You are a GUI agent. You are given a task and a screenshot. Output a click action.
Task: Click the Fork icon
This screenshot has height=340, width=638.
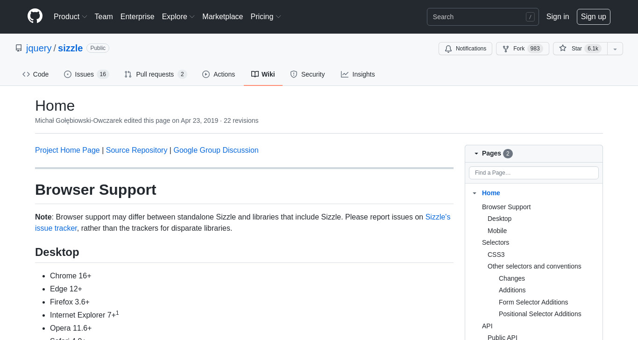tap(506, 49)
